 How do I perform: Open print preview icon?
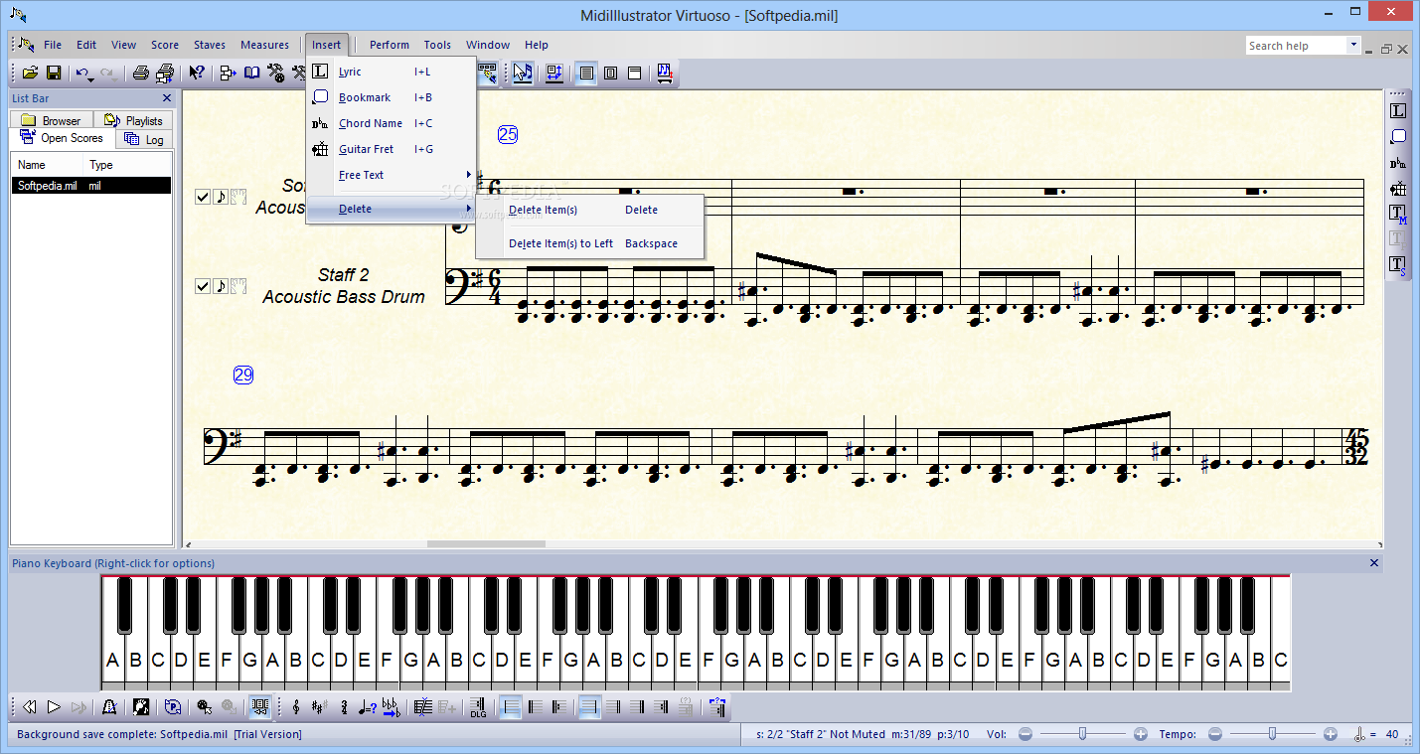165,73
